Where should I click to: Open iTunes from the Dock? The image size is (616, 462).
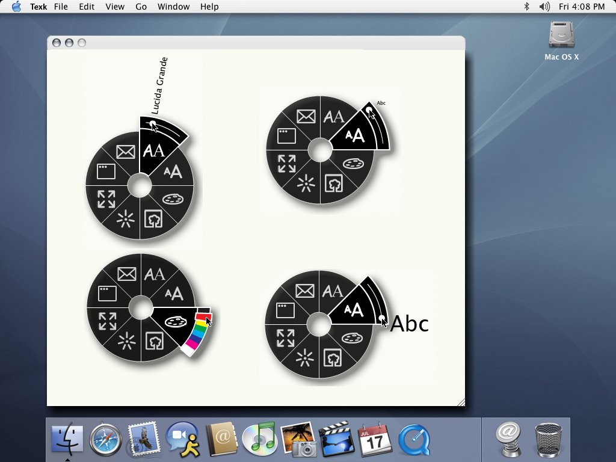click(x=260, y=438)
